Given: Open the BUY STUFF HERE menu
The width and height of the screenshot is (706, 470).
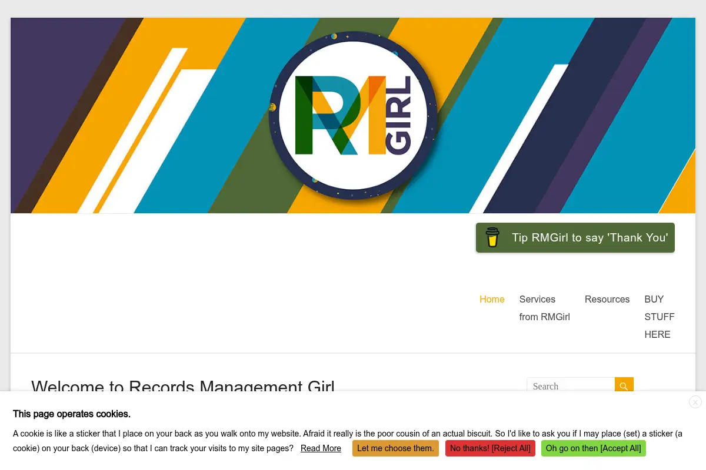Looking at the screenshot, I should [x=660, y=317].
